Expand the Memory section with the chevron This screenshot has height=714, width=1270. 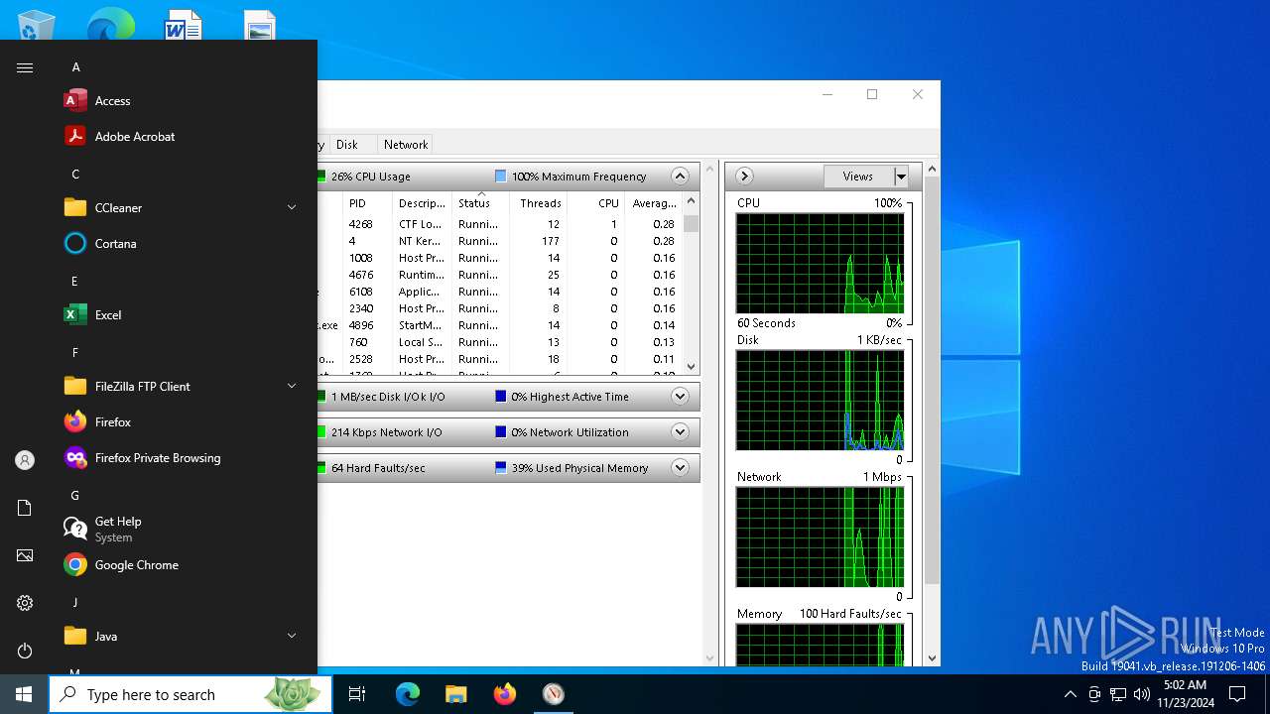click(x=680, y=468)
